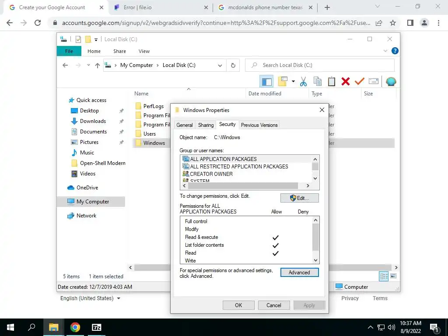Viewport: 448px width, 336px height.
Task: Select Quick access heading
Action: click(x=91, y=100)
